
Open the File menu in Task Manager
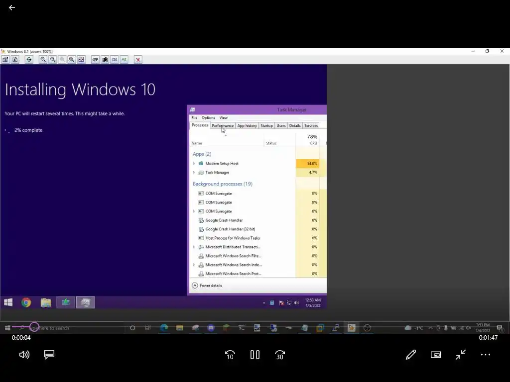click(194, 117)
